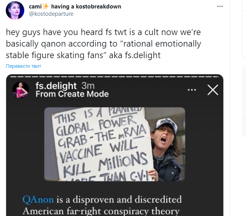Open the story's three-dot options
The height and width of the screenshot is (216, 246).
click(x=192, y=90)
